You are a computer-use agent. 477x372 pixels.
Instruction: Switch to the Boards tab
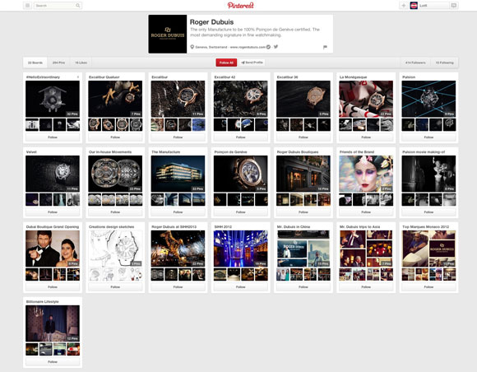[x=35, y=63]
